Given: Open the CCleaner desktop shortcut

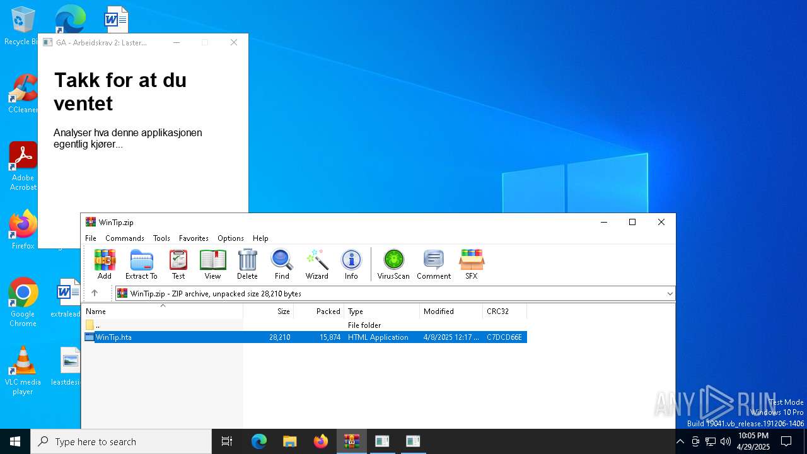Looking at the screenshot, I should 23,93.
